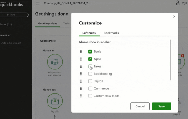The height and width of the screenshot is (119, 188).
Task: Grab the drag handle for Customers & leads
Action: tap(81, 96)
